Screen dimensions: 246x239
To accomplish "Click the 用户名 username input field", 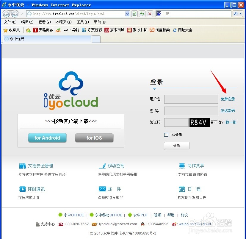I will 191,99.
